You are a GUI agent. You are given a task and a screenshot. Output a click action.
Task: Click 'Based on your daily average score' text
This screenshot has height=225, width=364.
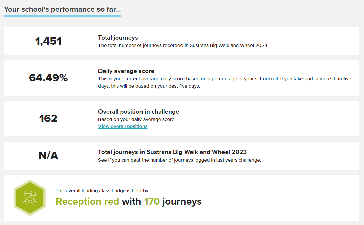pyautogui.click(x=137, y=120)
